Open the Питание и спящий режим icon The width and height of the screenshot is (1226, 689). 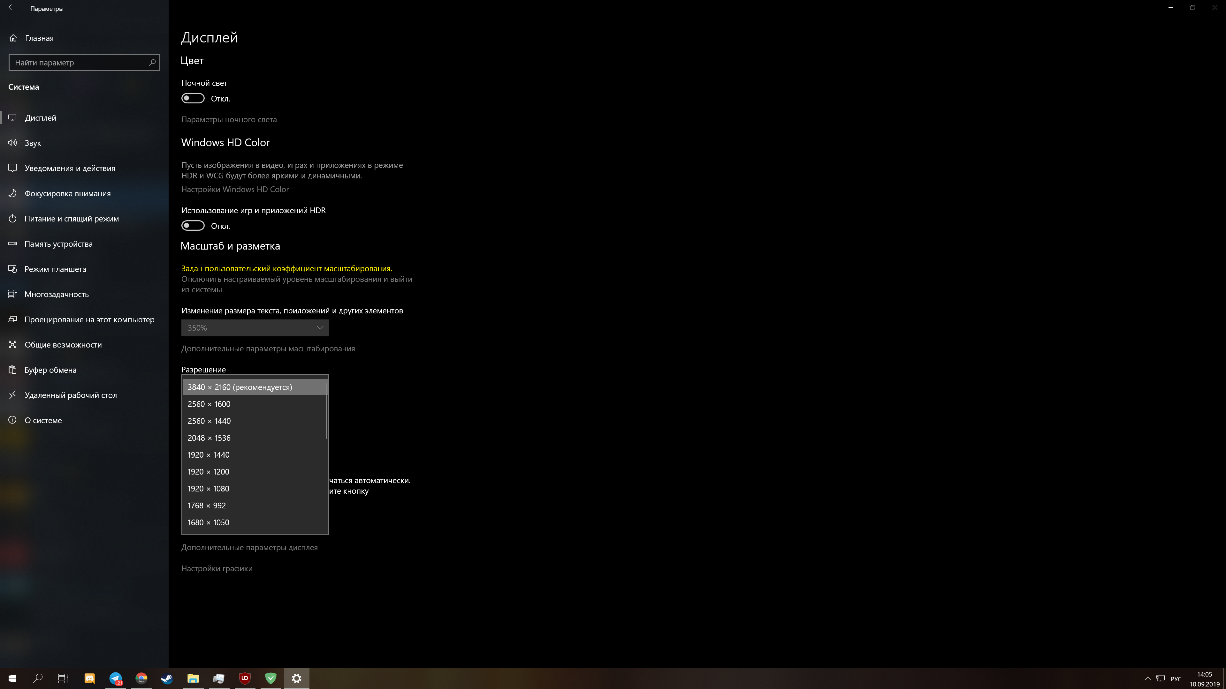point(13,218)
